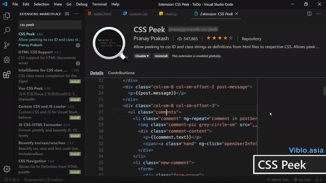Viewport: 326px width, 183px height.
Task: Click the pranaygp.vscode-css-peek identifier
Action: 193,29
